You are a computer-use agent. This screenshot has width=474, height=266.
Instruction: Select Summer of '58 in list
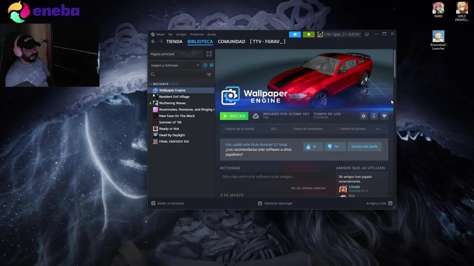170,122
